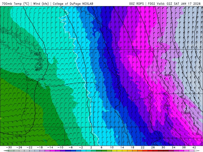
Task: Click the 38 color bar tick label
Action: [184, 147]
